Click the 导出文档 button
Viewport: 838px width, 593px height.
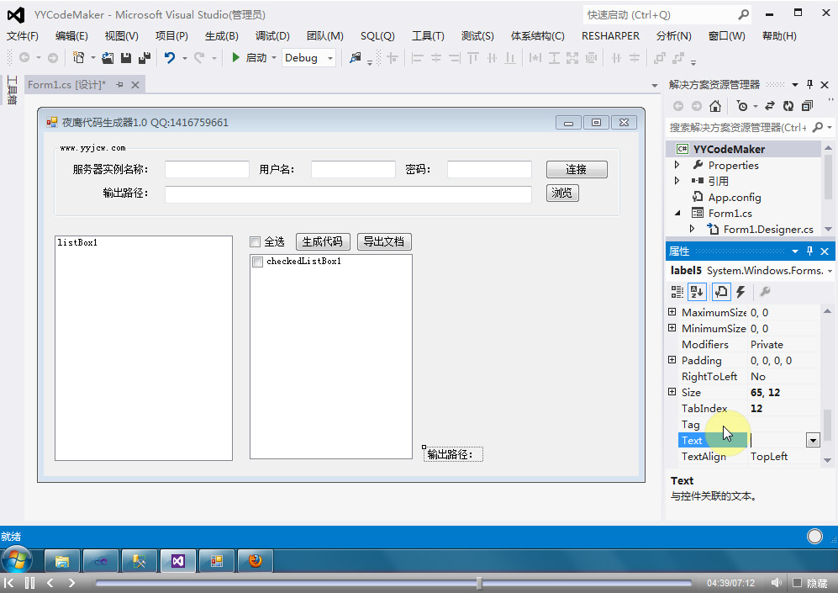pos(384,241)
